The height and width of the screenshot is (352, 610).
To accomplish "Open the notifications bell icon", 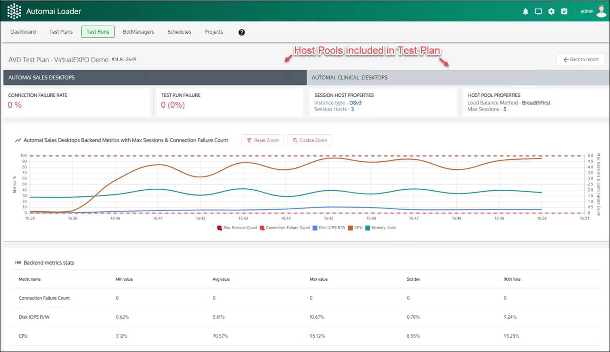I will (x=525, y=11).
